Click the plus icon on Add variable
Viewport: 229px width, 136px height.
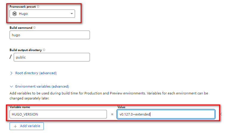click(15, 126)
